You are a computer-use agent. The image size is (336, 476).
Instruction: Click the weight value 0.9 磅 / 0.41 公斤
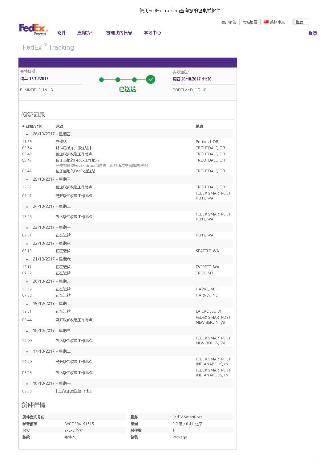187,424
